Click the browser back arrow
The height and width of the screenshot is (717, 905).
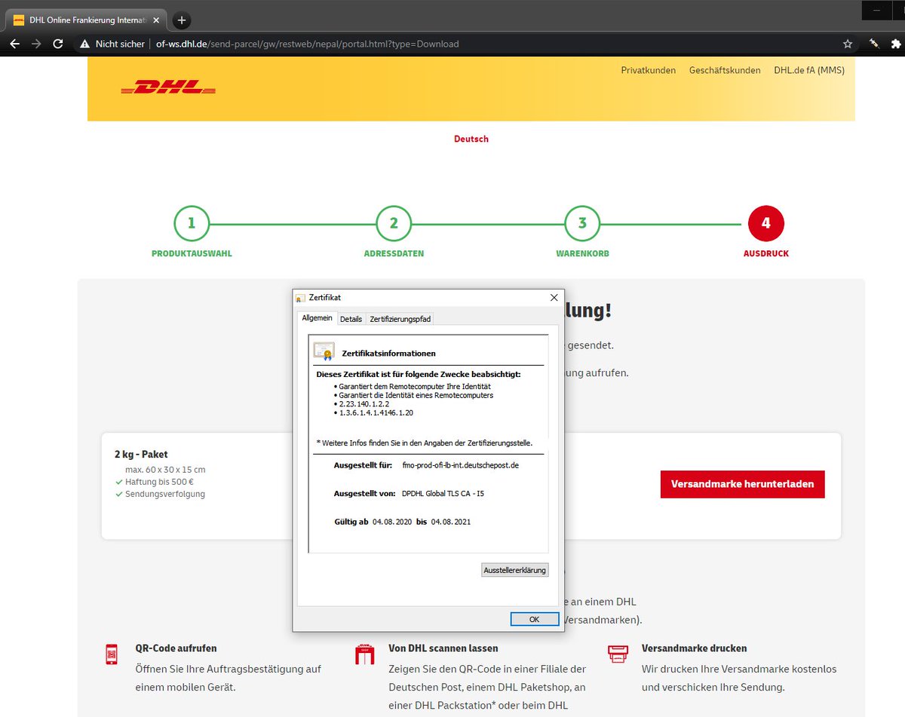[14, 44]
